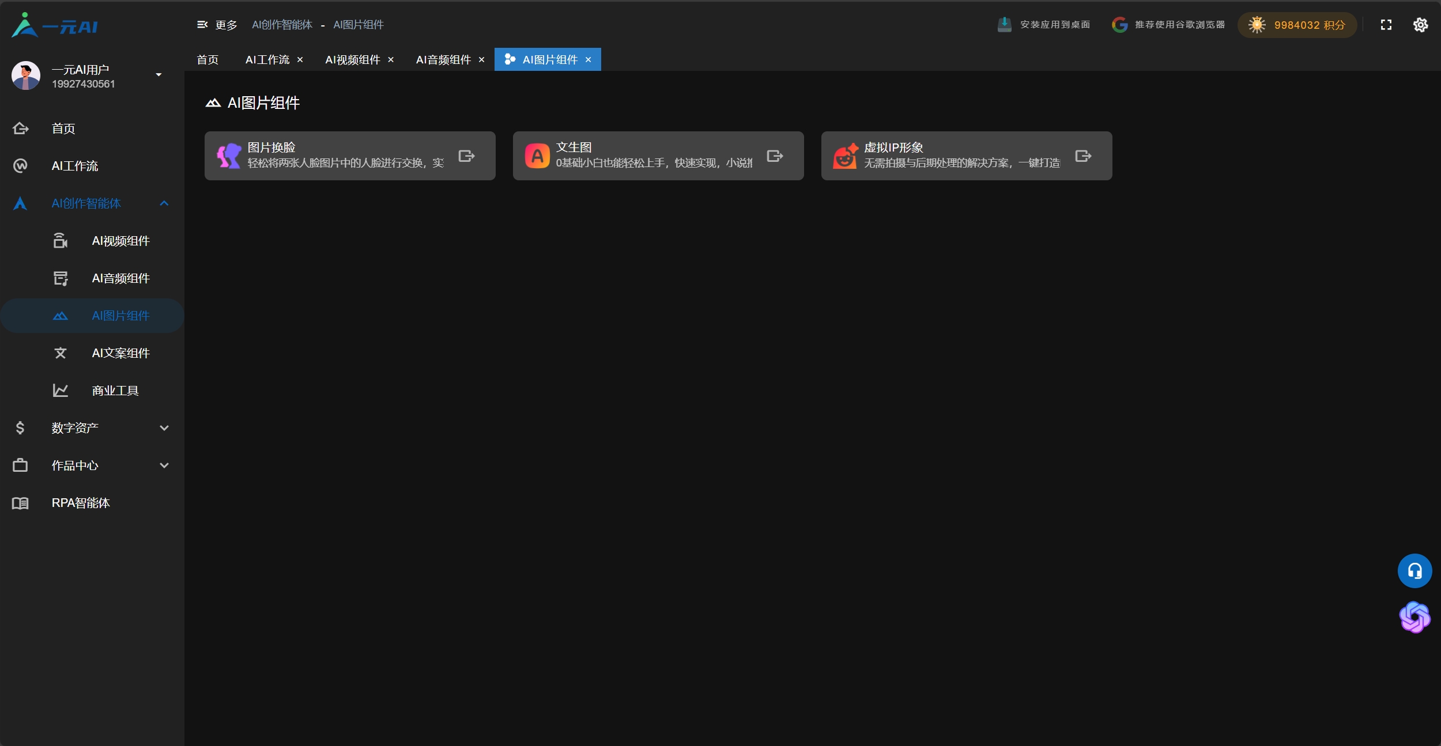This screenshot has width=1441, height=746.
Task: Open AI文案组件 in the sidebar
Action: pos(120,353)
